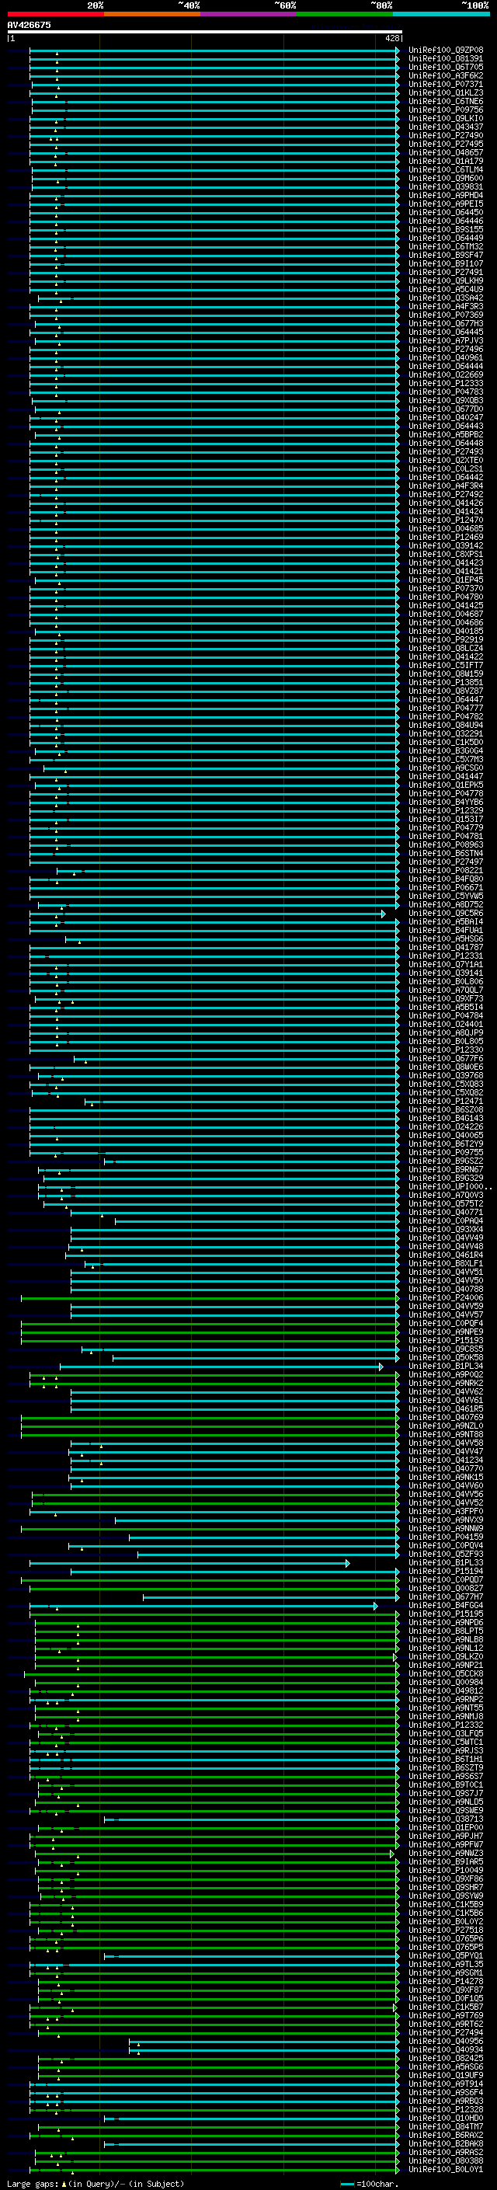Screen dimensions: 497x2190
Task: Select hit label UniRef100_A9PHD4
Action: tap(445, 196)
